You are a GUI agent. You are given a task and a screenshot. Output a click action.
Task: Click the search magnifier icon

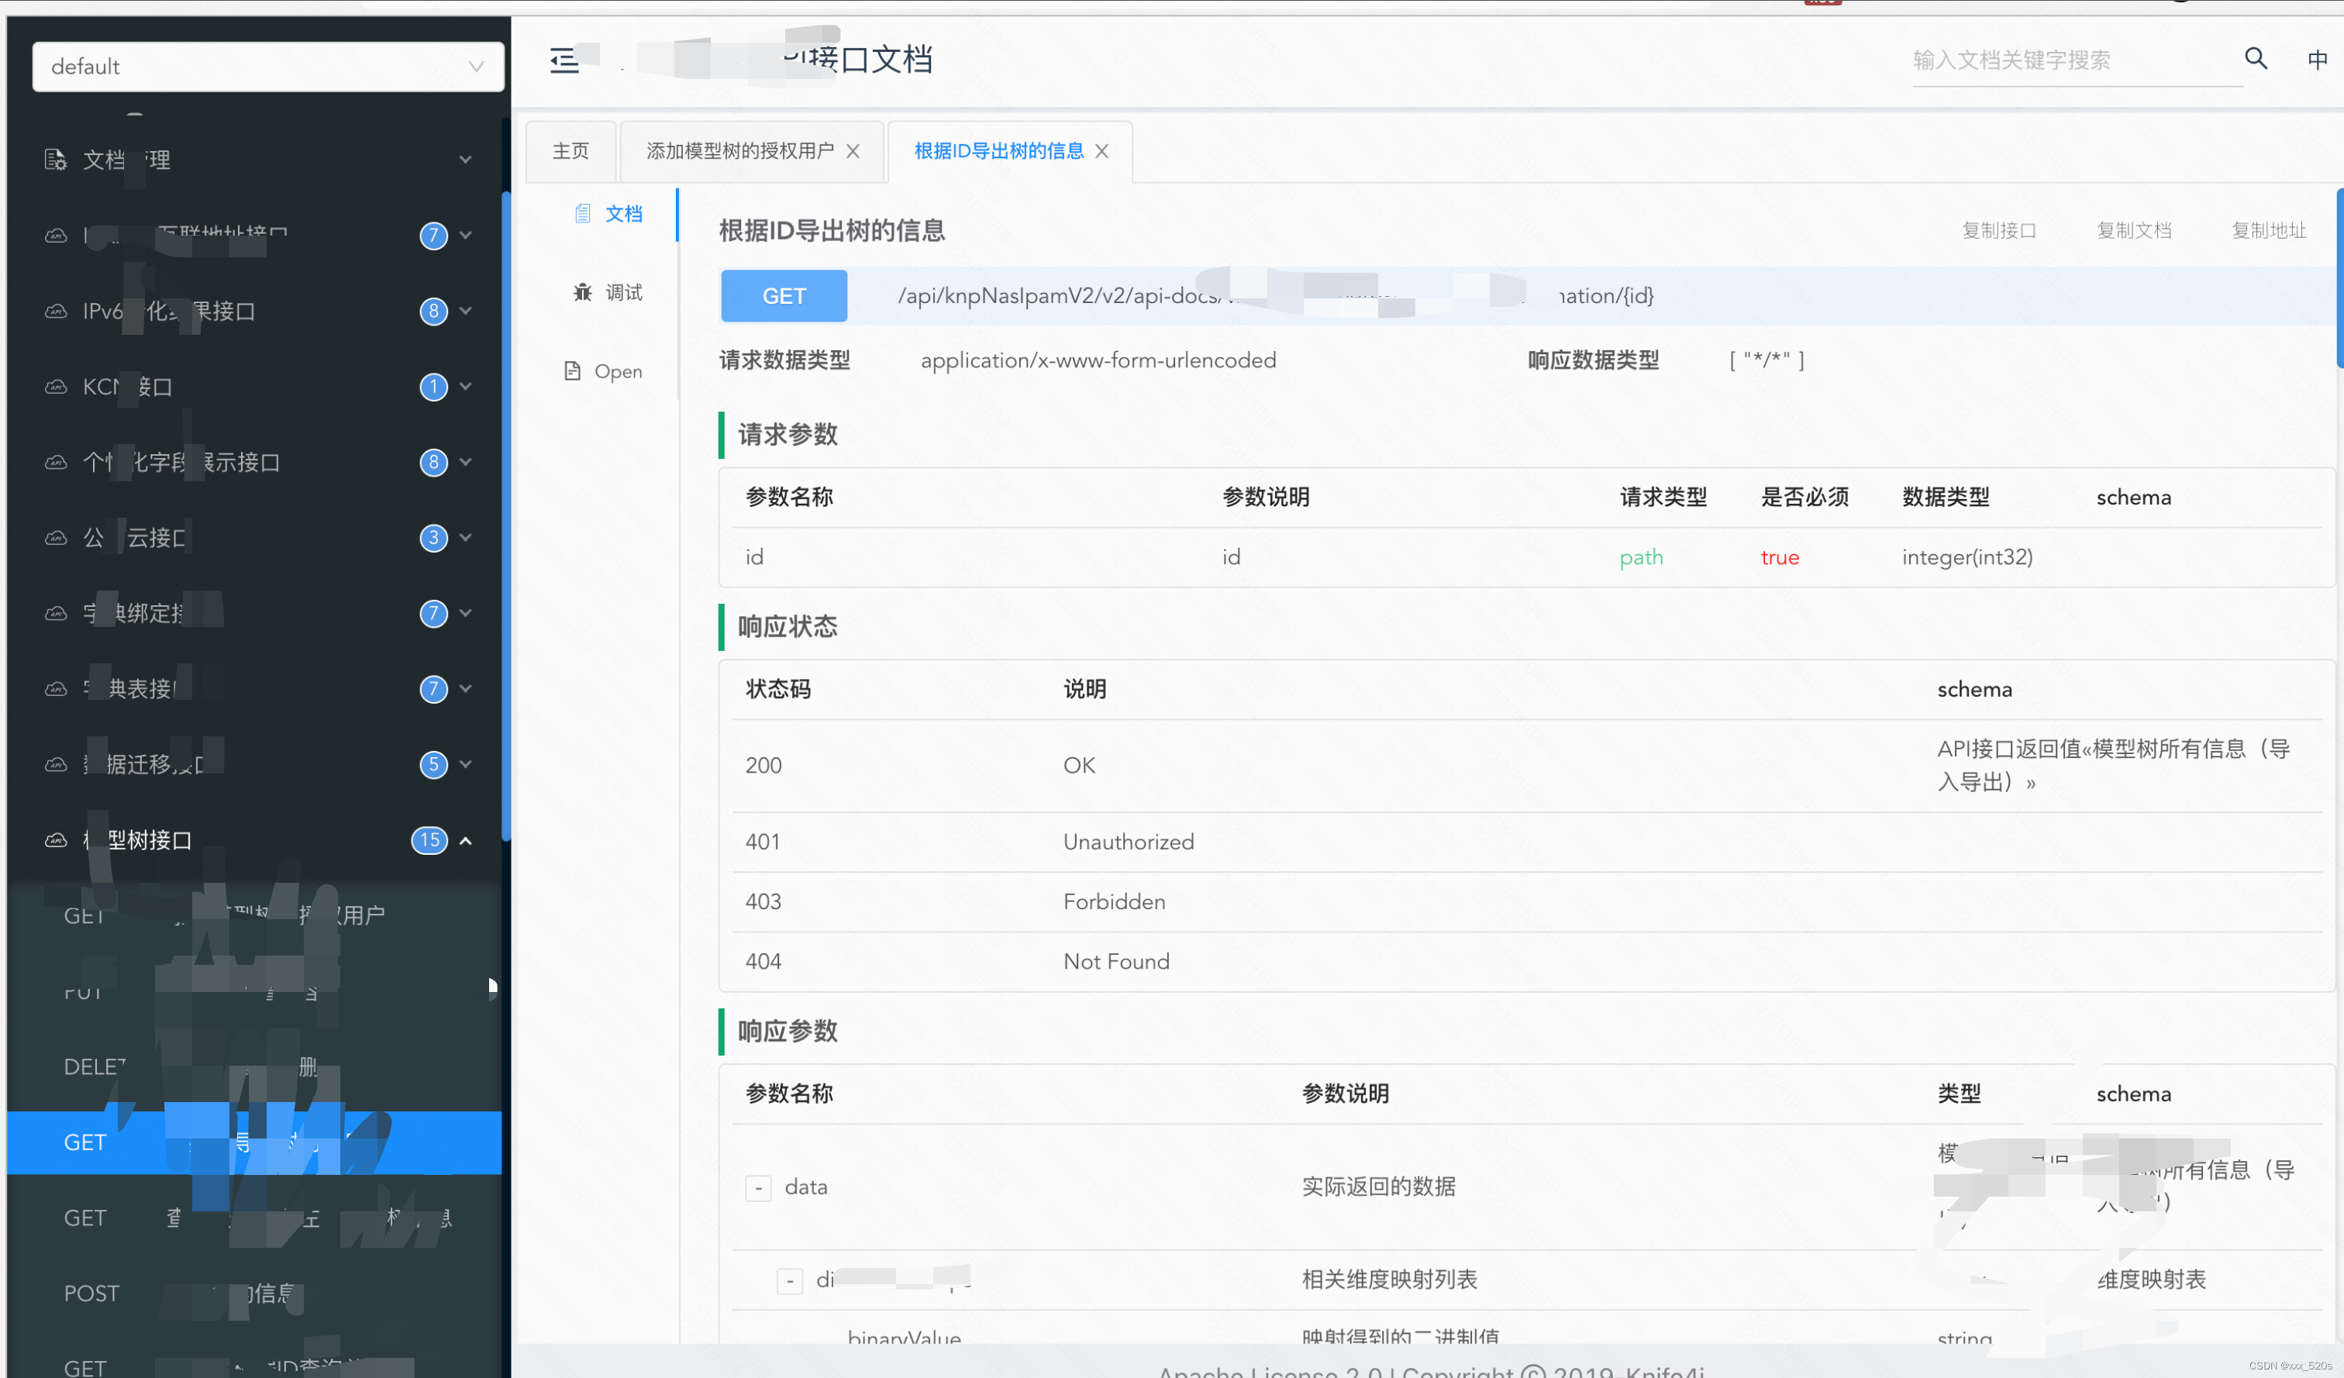coord(2256,59)
